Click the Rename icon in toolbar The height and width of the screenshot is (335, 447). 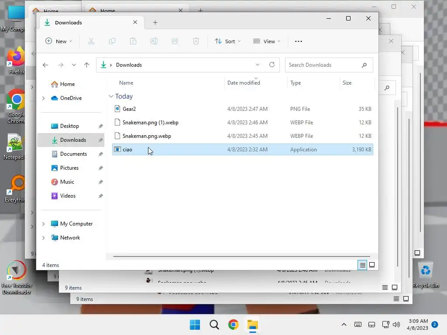pos(154,41)
